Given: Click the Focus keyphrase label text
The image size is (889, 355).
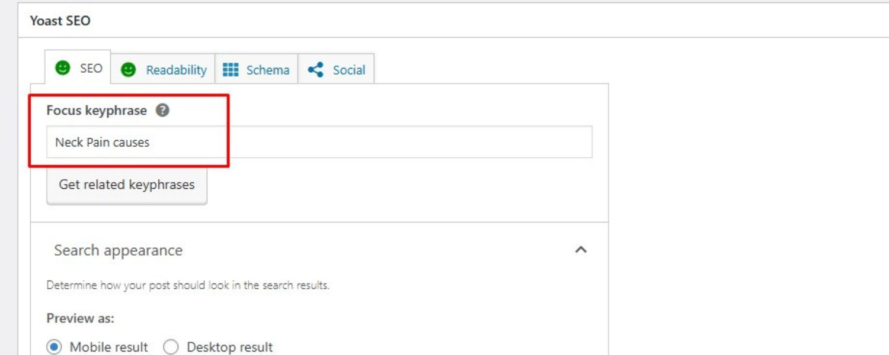Looking at the screenshot, I should point(97,111).
